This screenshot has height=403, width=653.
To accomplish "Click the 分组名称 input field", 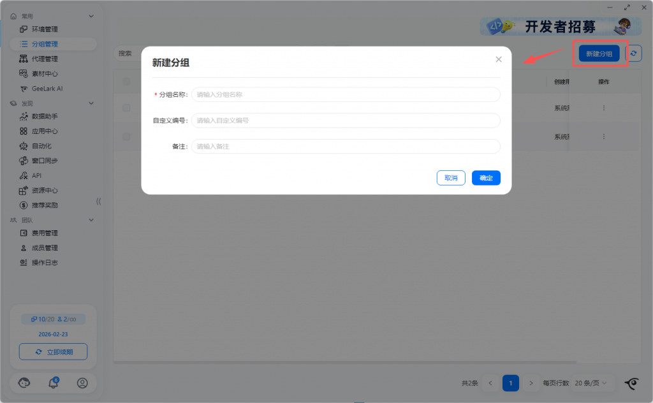I will coord(346,94).
